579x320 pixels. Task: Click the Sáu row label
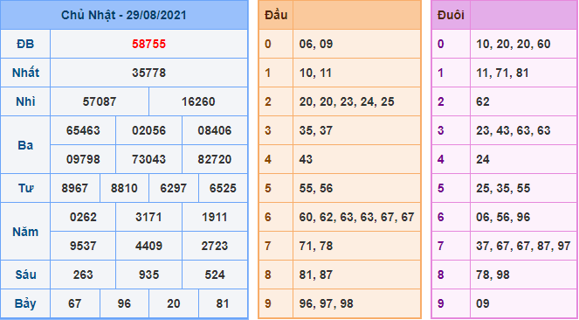[x=25, y=275]
